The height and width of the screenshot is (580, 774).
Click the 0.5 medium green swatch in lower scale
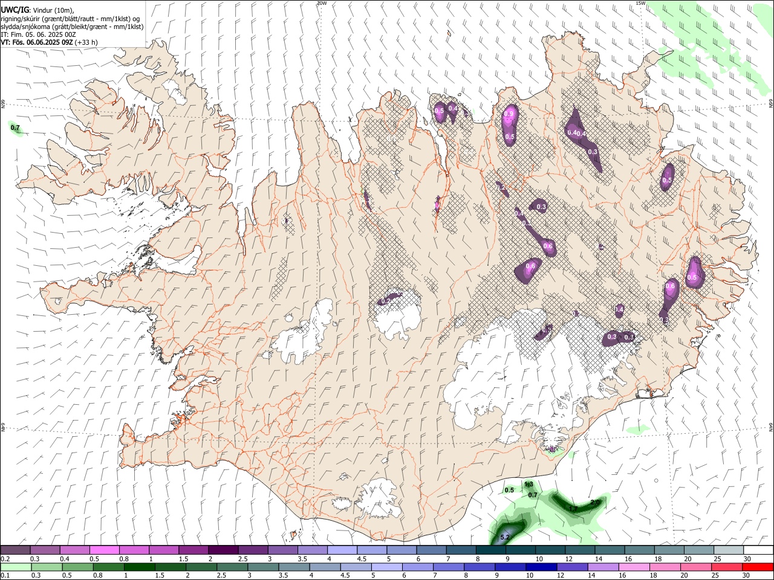[77, 567]
